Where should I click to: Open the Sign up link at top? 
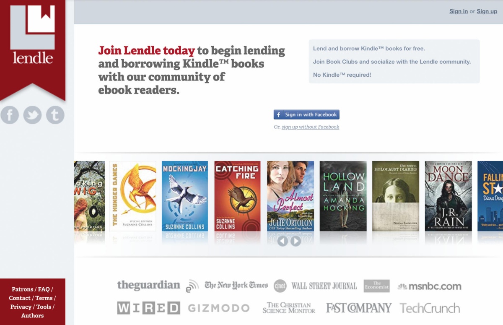487,11
